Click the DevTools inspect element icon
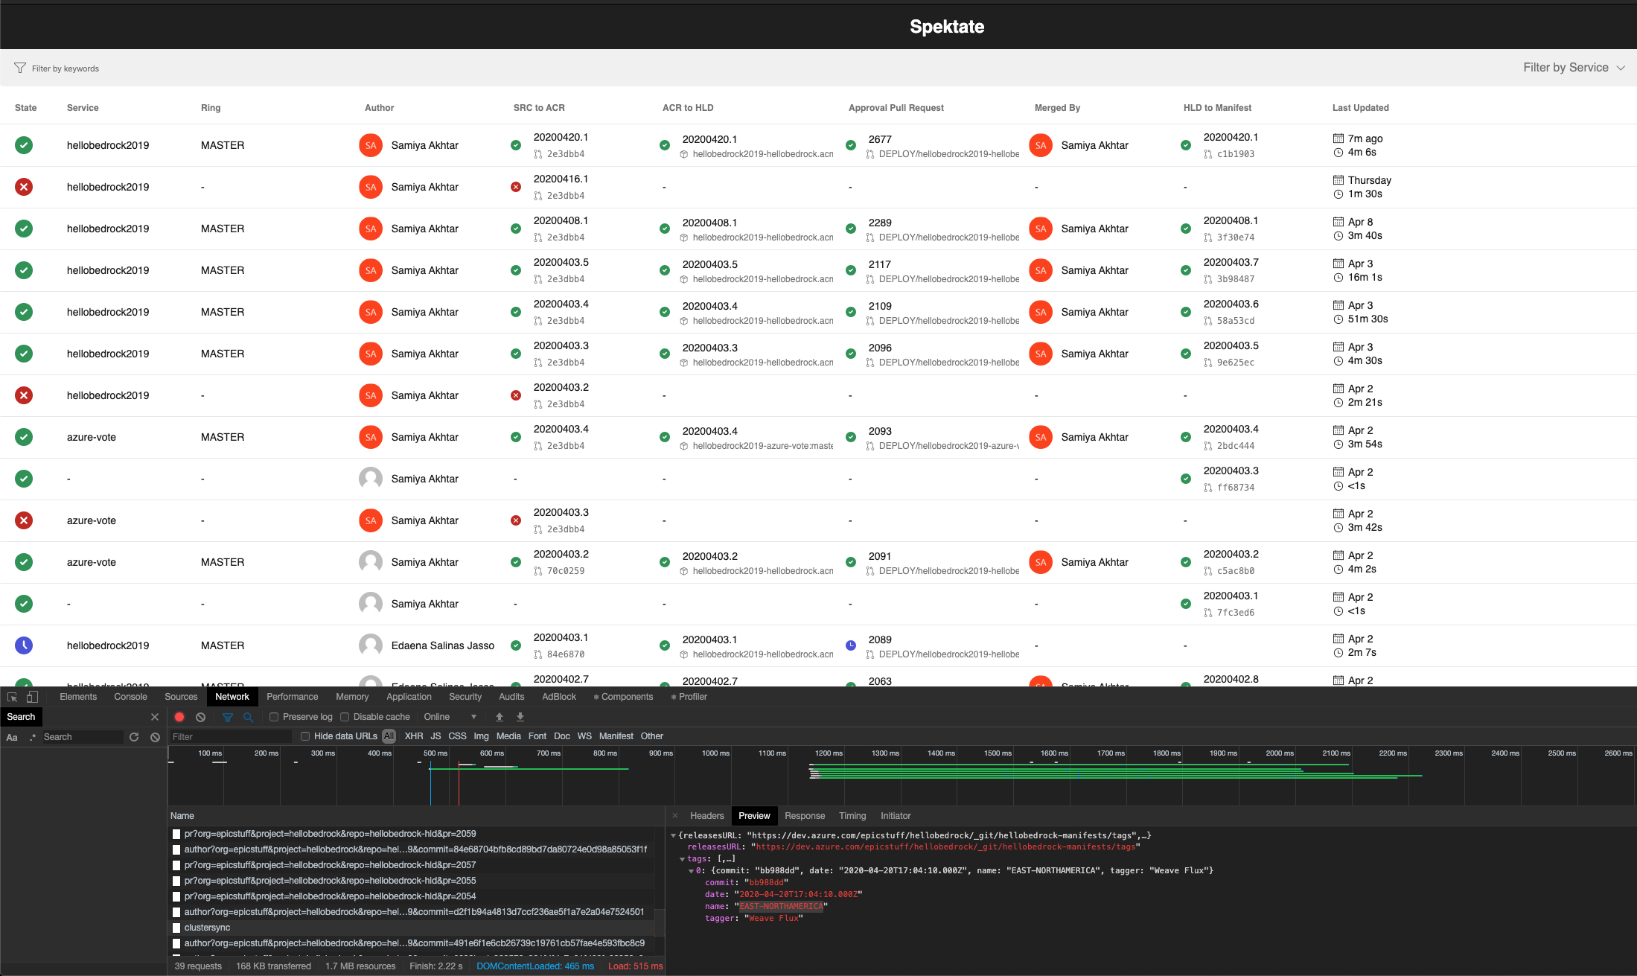 point(12,697)
